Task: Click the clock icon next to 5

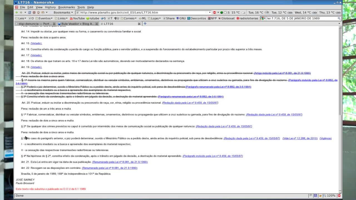Action: point(225,12)
